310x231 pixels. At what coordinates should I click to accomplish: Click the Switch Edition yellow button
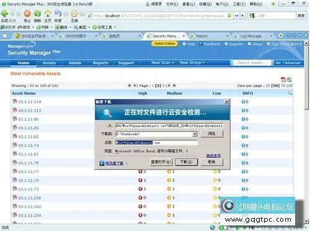pyautogui.click(x=164, y=43)
